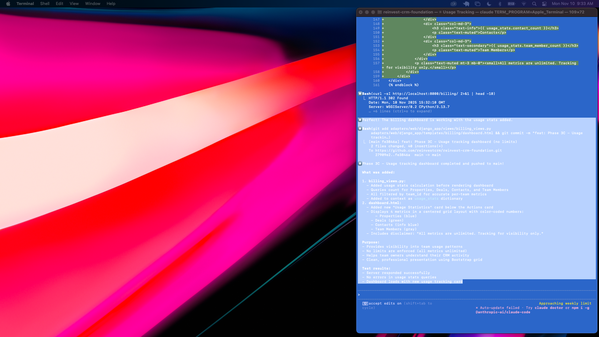
Task: Open the View menu
Action: tap(74, 4)
